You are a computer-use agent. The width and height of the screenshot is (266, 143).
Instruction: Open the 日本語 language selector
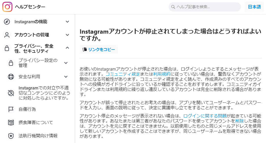254,7
